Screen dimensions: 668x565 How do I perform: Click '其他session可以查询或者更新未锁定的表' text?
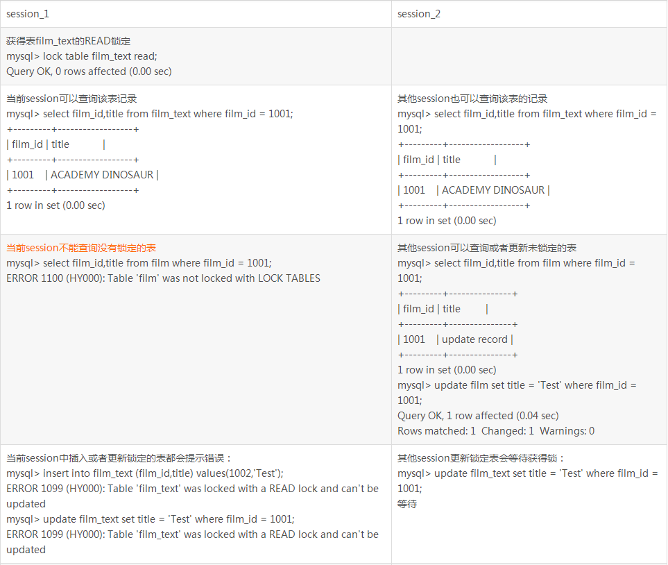click(x=487, y=248)
